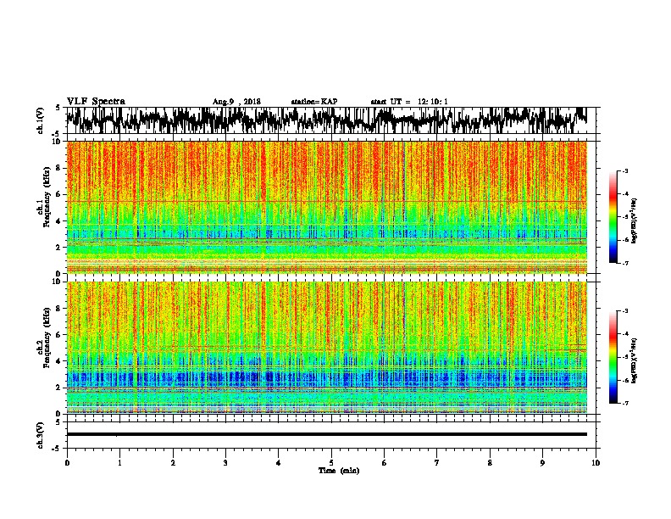Click the "1" tick on the time axis
This screenshot has width=671, height=519.
[x=119, y=463]
